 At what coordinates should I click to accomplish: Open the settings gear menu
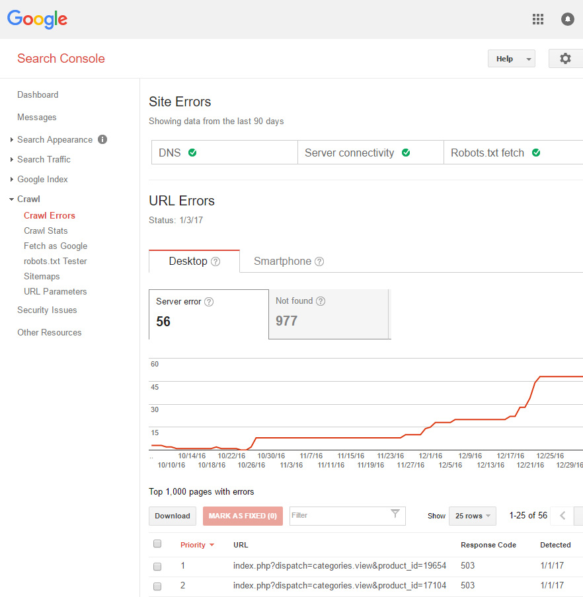565,59
